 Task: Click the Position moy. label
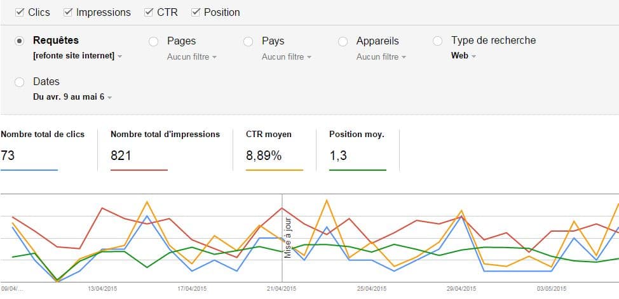point(357,135)
